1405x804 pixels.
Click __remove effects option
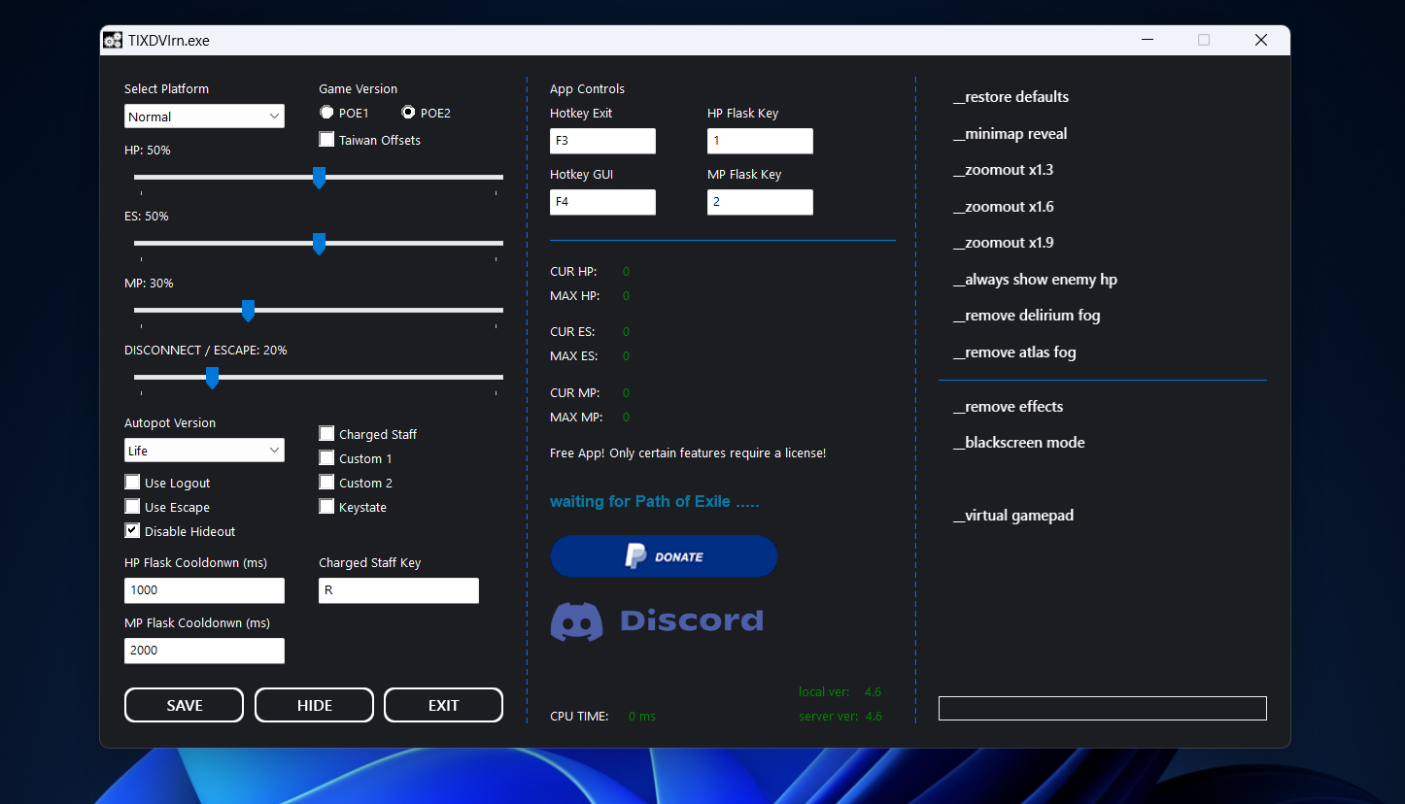(1008, 407)
